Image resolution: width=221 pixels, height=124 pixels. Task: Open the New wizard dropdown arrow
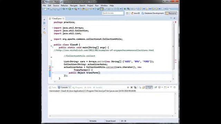[x=48, y=9]
